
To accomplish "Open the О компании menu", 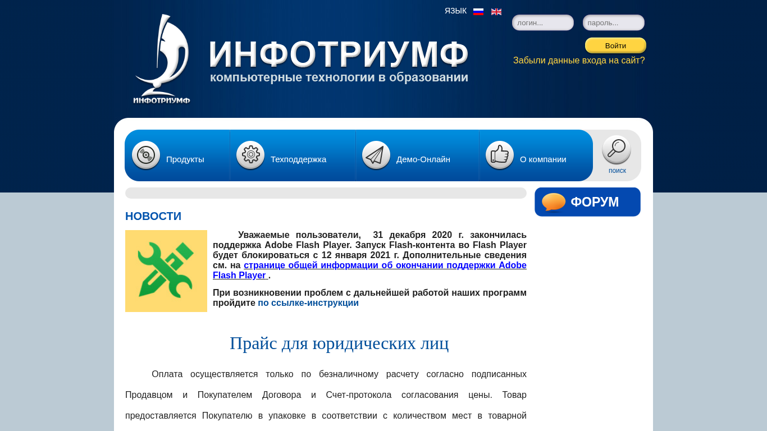I will pos(543,159).
